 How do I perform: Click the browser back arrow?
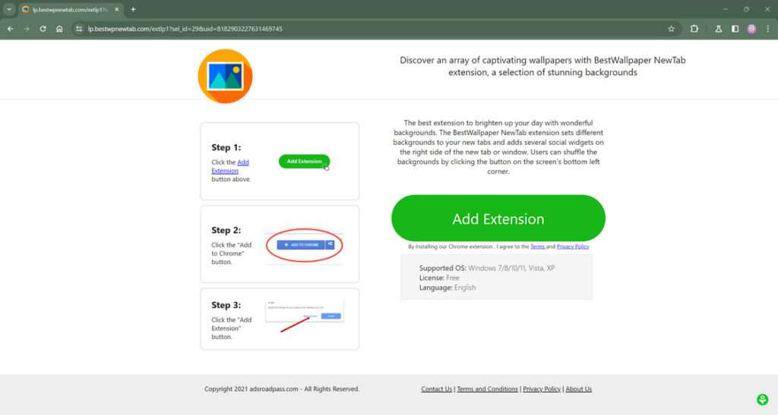click(x=11, y=30)
